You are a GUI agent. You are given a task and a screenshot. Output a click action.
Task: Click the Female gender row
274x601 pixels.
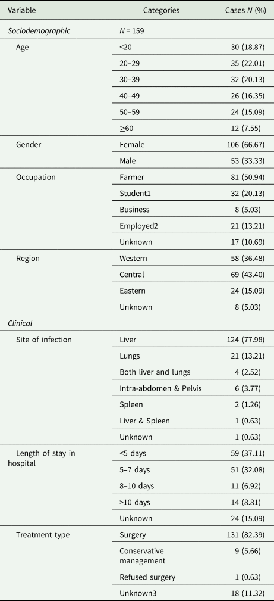pyautogui.click(x=193, y=145)
